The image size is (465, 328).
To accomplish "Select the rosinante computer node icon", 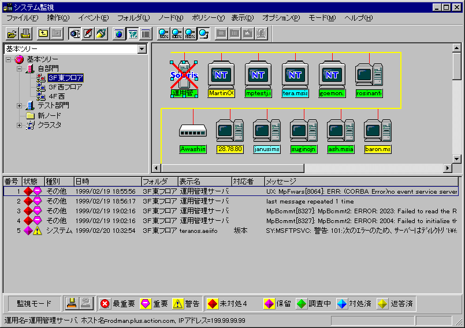I will coord(369,75).
